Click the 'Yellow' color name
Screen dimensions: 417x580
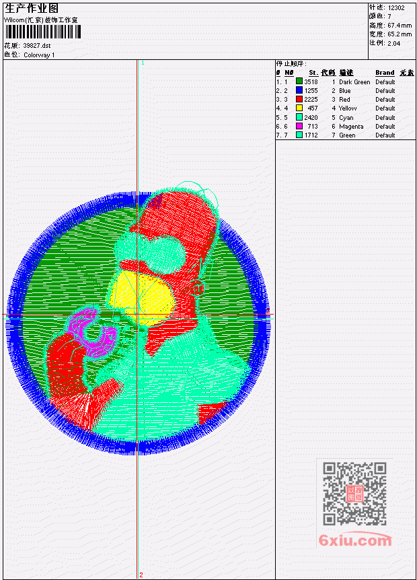tap(348, 108)
